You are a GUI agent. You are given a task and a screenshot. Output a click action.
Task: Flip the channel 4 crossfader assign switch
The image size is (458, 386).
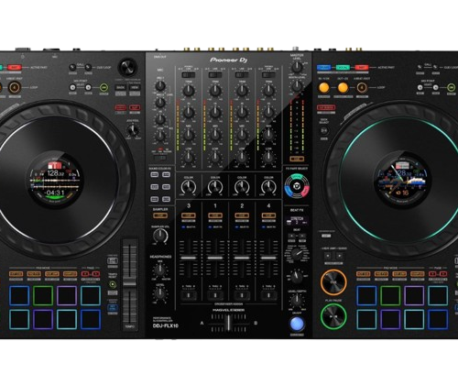click(268, 295)
